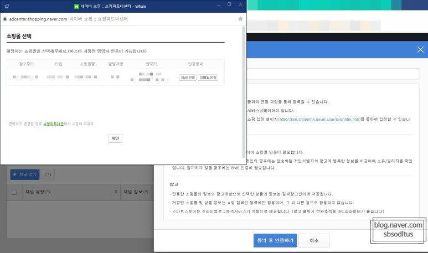The height and width of the screenshot is (253, 428).
Task: Click the 광고주ID column header
Action: (26, 64)
